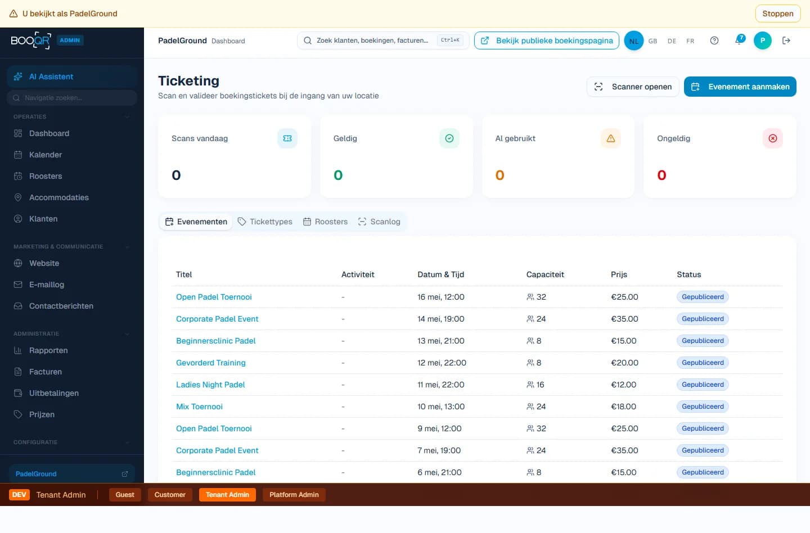The image size is (810, 533).
Task: Switch to the Tickettypes tab
Action: (265, 222)
